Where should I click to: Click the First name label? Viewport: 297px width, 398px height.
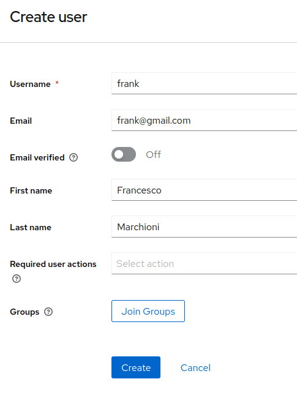31,190
